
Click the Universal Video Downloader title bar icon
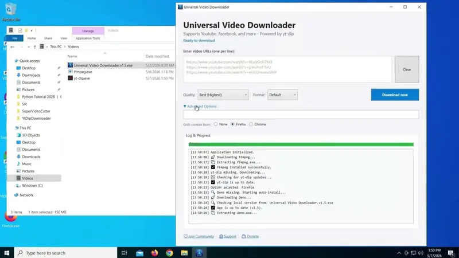point(180,7)
